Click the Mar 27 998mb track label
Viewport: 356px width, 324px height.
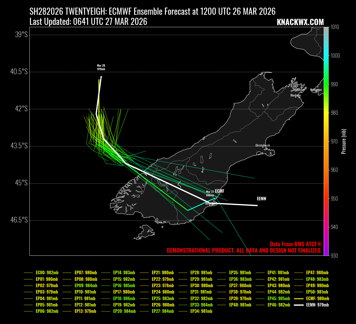pyautogui.click(x=210, y=193)
